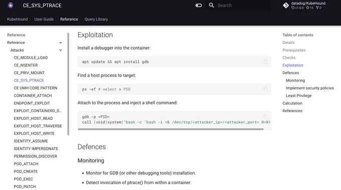Click the left sidebar vertical scrollbar

point(68,84)
